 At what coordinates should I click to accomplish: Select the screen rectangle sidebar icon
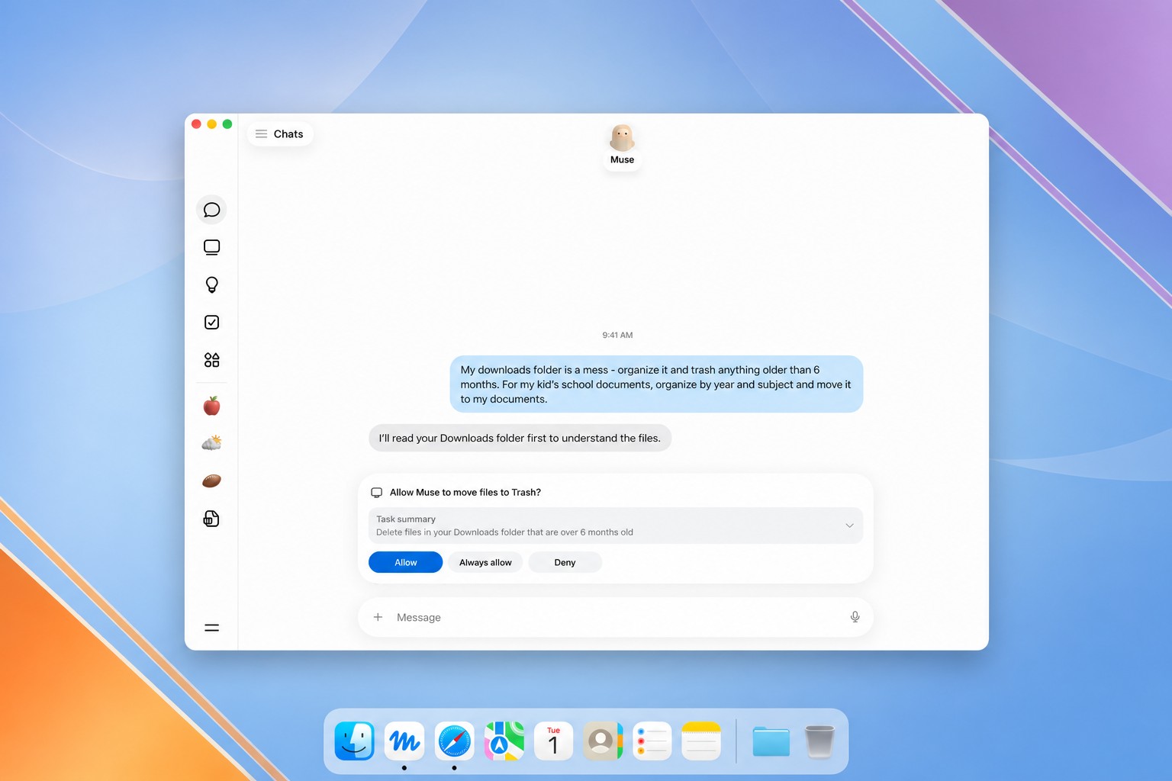[211, 247]
